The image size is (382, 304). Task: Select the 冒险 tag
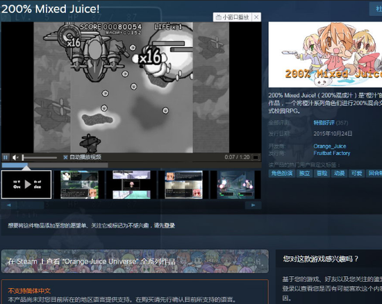pos(322,174)
